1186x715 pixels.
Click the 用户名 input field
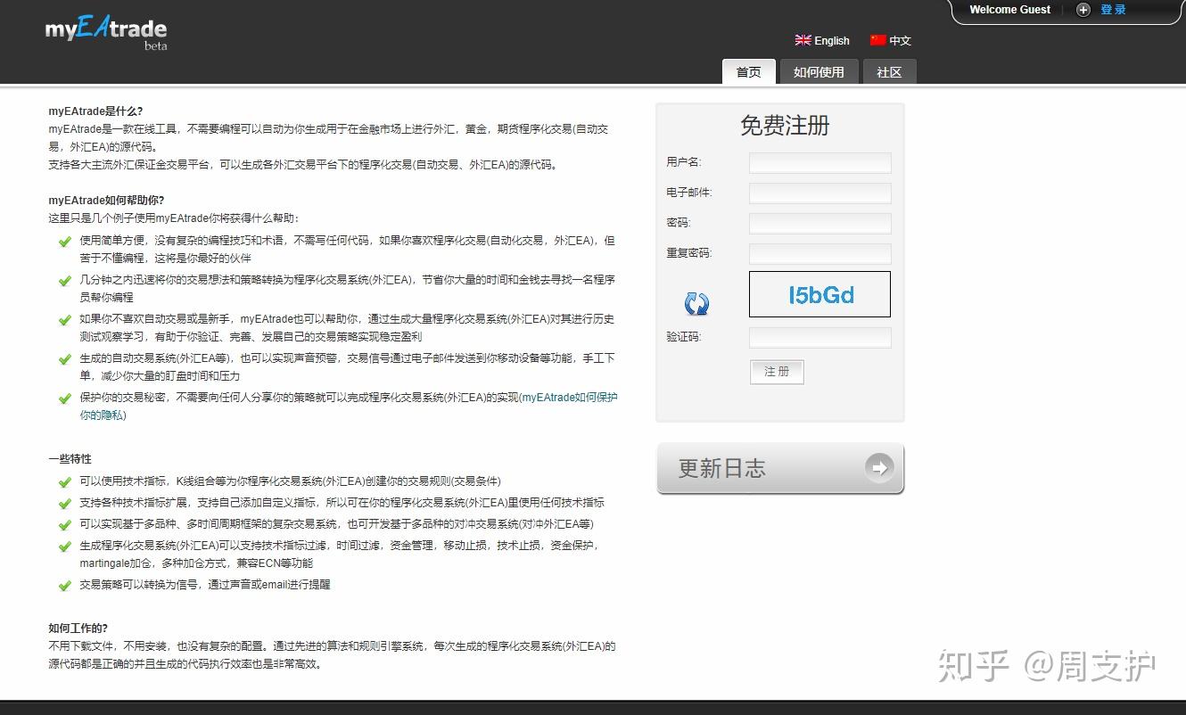[819, 162]
